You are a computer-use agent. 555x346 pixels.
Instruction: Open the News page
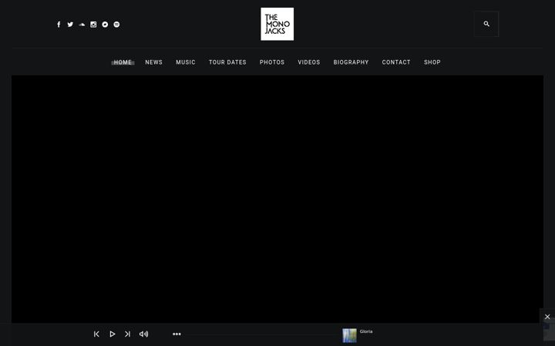[x=153, y=62]
